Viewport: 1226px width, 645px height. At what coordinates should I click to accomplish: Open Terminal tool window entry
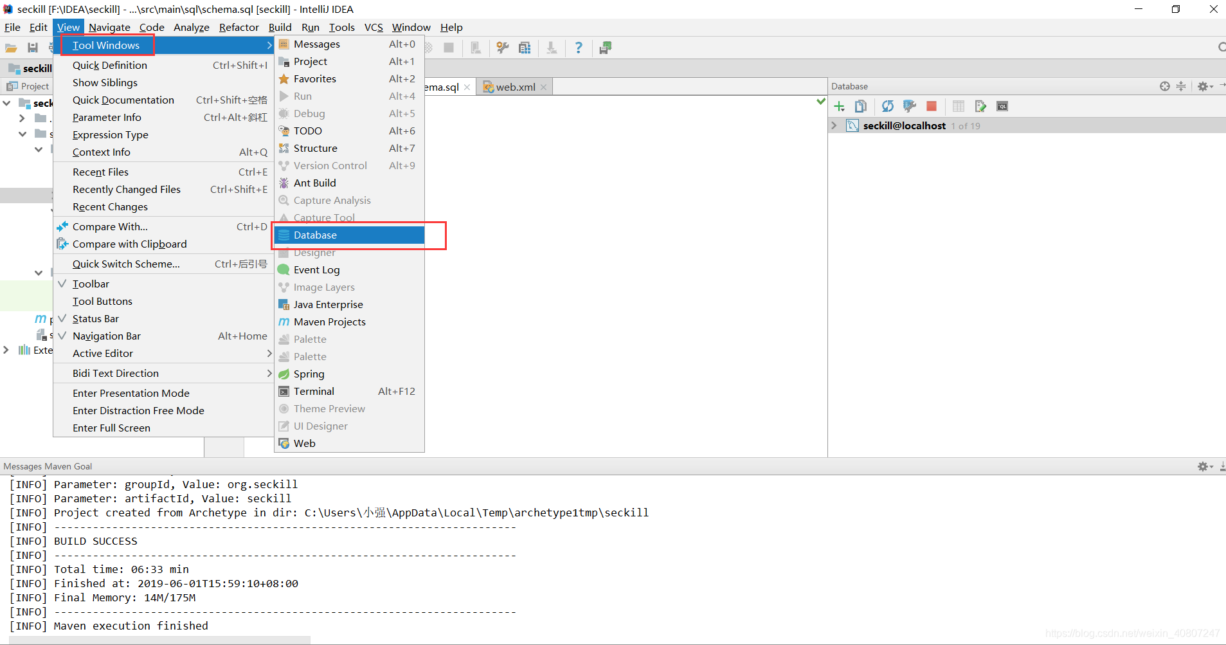(349, 391)
